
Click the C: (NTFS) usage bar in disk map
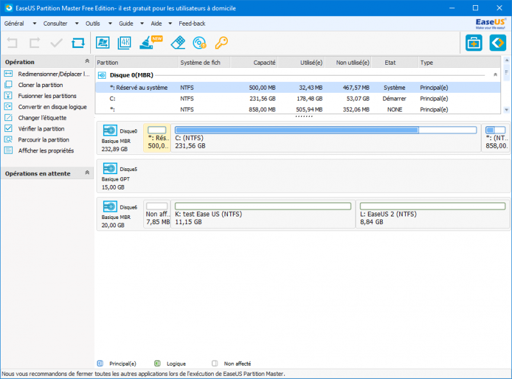pos(326,130)
